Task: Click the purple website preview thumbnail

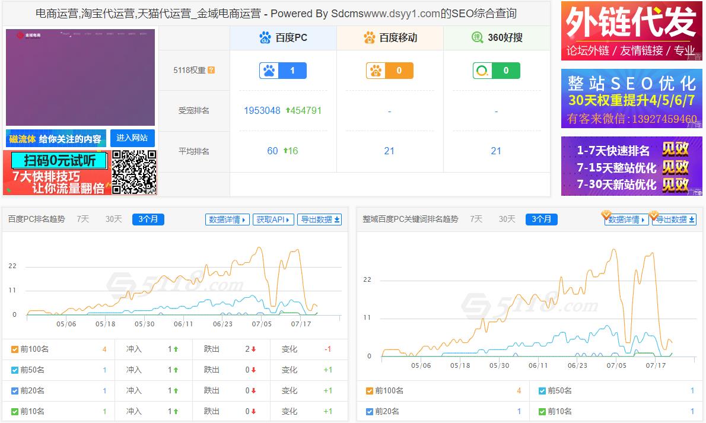Action: click(x=80, y=78)
